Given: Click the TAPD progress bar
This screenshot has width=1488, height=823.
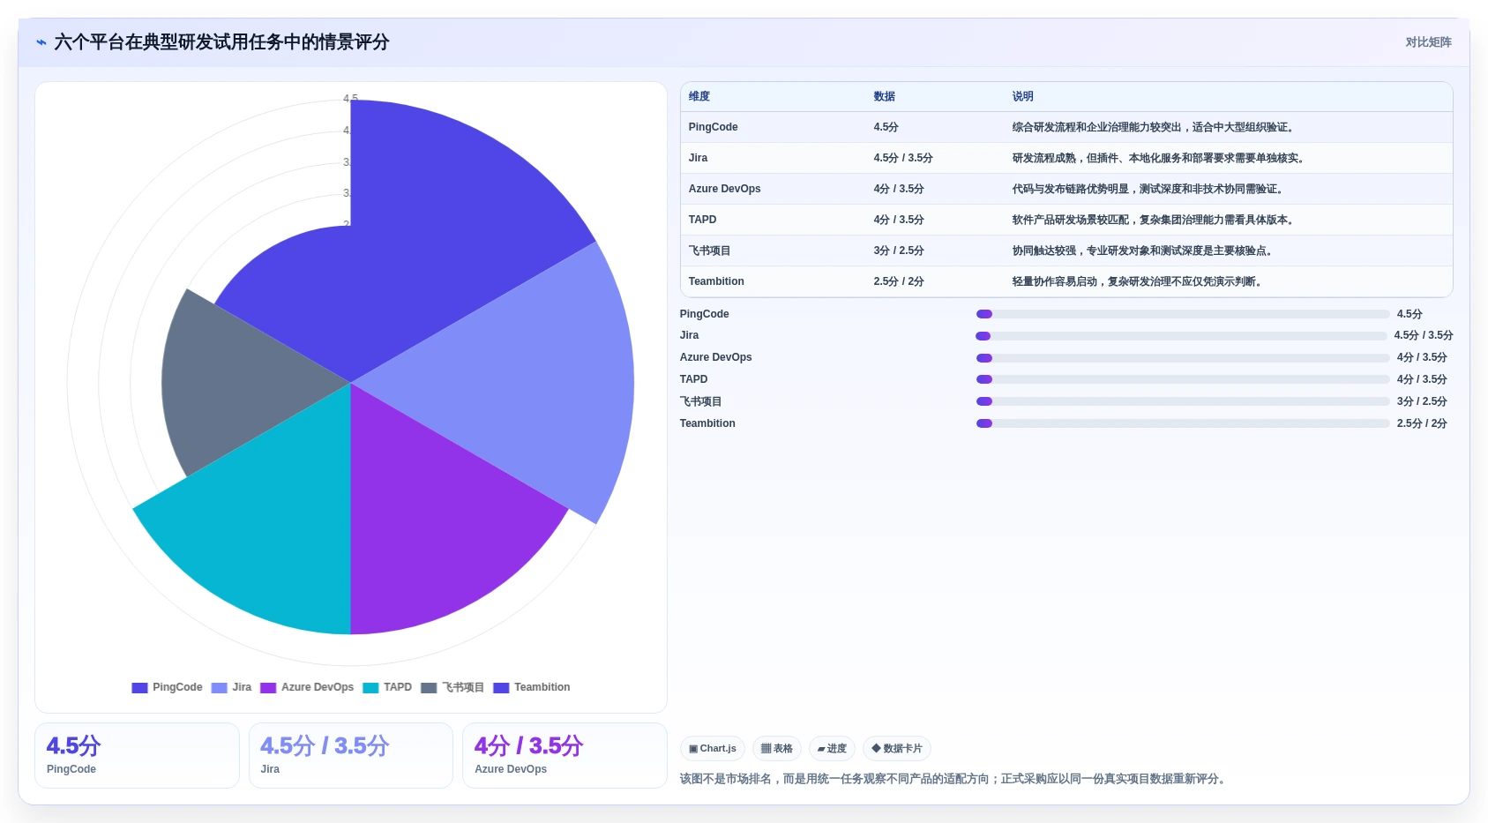Looking at the screenshot, I should tap(1183, 379).
